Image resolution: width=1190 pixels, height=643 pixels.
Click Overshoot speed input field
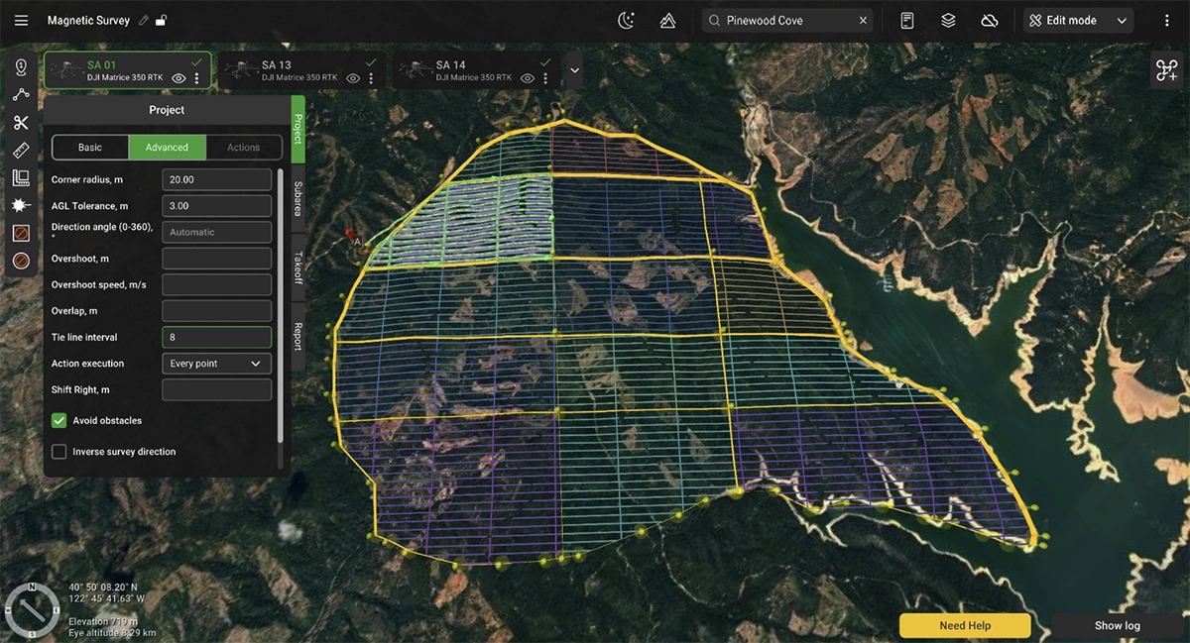[x=216, y=284]
